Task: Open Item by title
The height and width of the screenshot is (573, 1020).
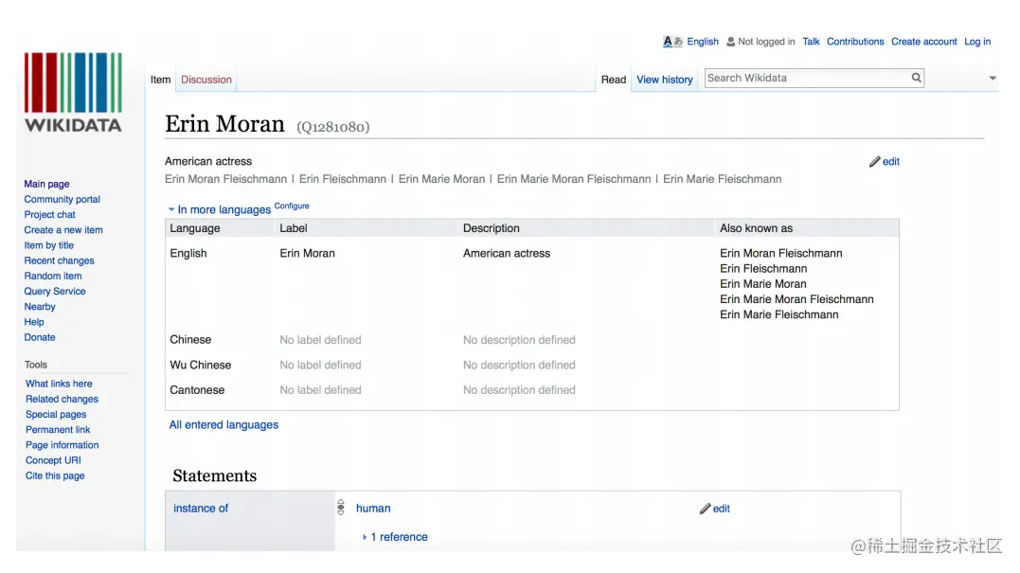Action: click(x=49, y=245)
